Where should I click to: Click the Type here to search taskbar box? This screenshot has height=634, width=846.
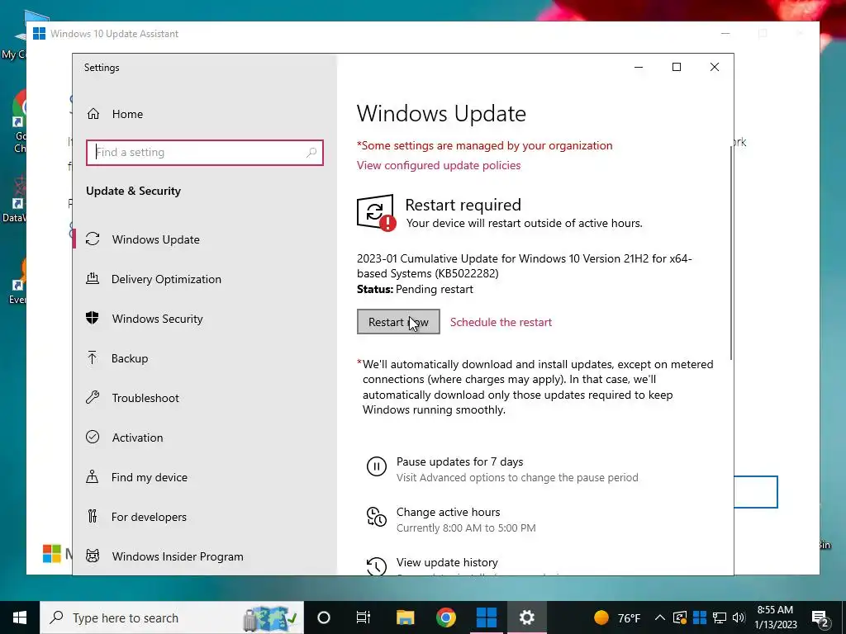[172, 617]
